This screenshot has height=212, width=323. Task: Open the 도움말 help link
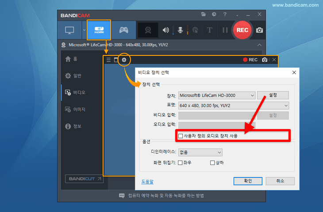[x=147, y=182]
